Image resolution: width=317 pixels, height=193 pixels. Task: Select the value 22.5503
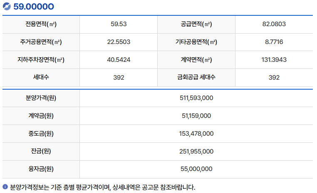119,42
